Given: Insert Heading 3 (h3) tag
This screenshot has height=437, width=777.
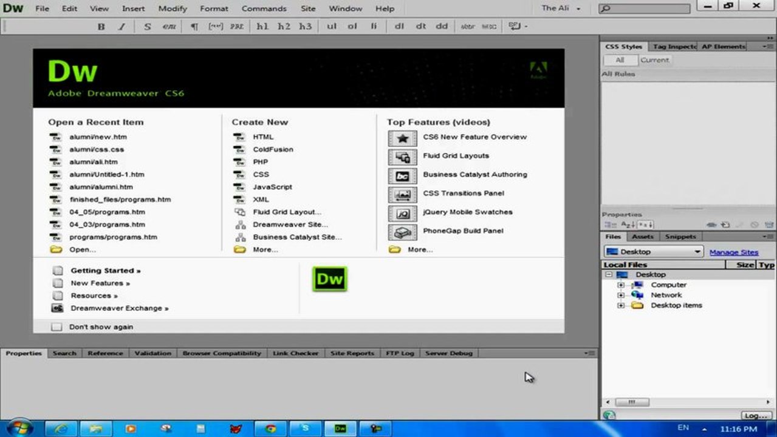Looking at the screenshot, I should 305,27.
